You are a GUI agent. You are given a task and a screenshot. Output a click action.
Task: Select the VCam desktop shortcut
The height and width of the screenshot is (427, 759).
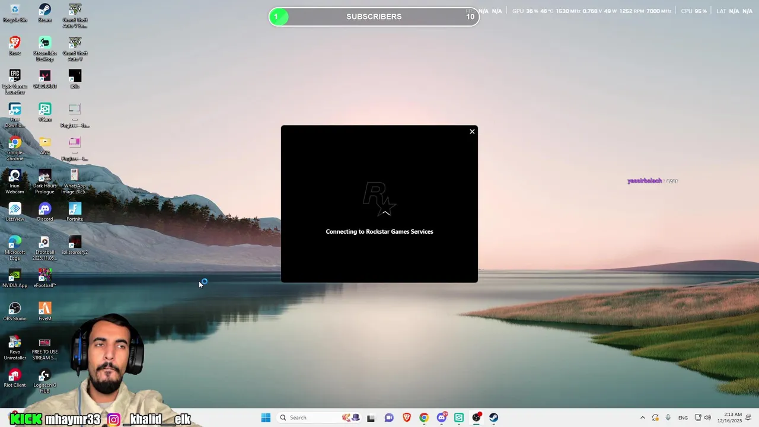[x=44, y=113]
